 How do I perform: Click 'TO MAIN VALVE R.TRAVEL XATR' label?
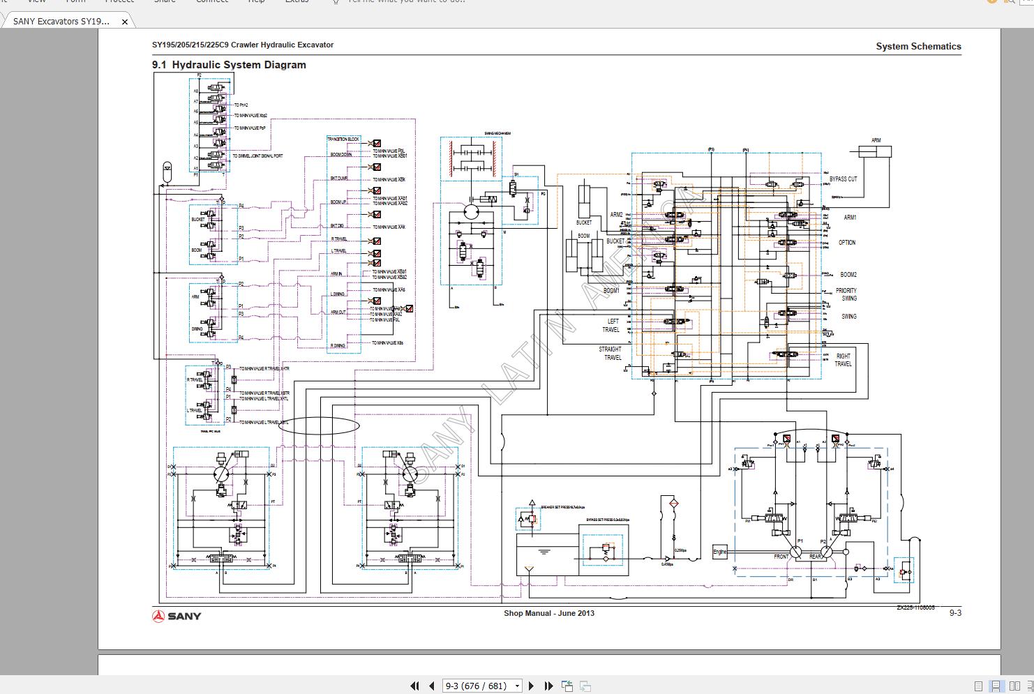tap(264, 368)
